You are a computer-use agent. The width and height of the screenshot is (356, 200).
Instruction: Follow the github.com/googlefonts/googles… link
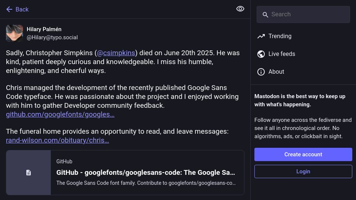60,114
